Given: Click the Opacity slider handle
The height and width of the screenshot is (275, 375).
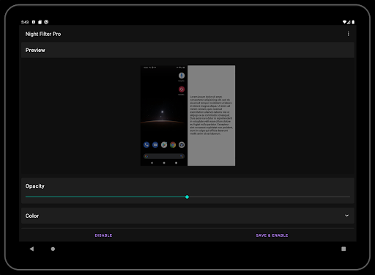Looking at the screenshot, I should (187, 197).
